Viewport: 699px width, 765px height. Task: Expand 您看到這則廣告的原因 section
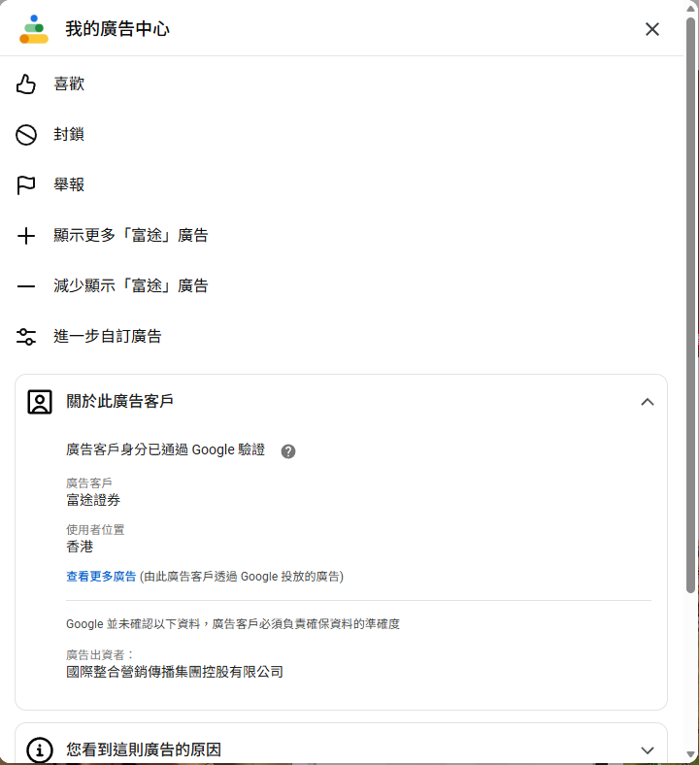tap(648, 750)
